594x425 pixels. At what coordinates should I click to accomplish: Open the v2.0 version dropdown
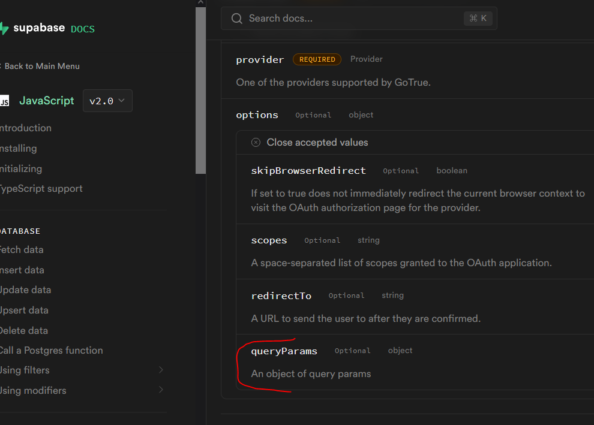point(107,101)
